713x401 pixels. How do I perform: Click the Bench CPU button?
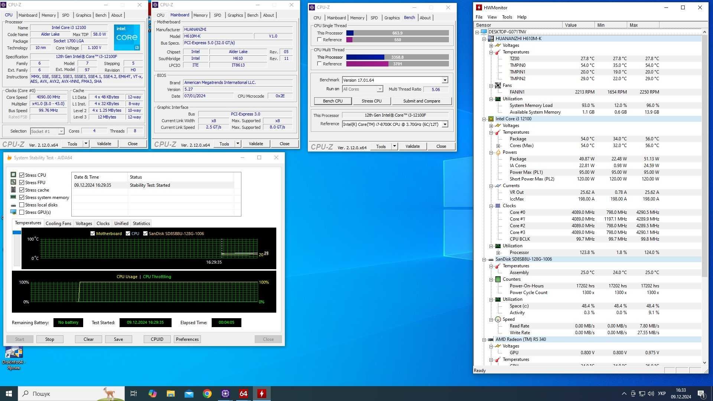(333, 101)
